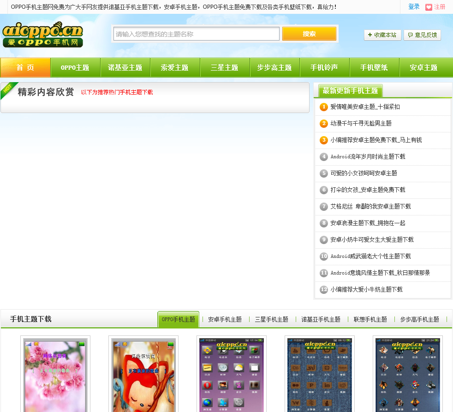Click the orange 搜索 search button
453x412 pixels.
click(x=309, y=34)
